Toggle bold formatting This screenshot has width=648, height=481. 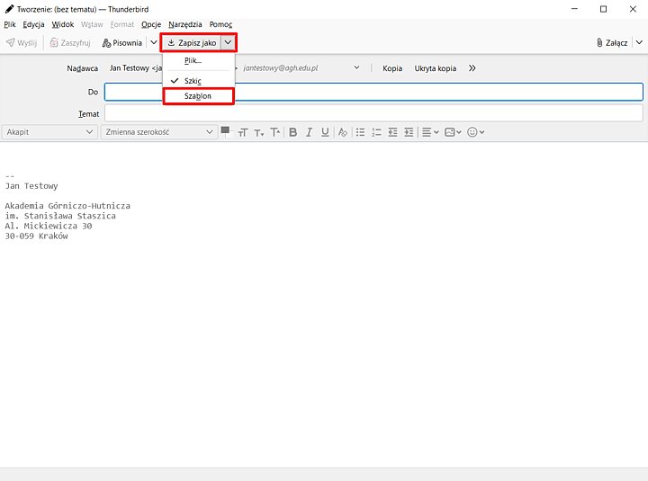click(293, 132)
